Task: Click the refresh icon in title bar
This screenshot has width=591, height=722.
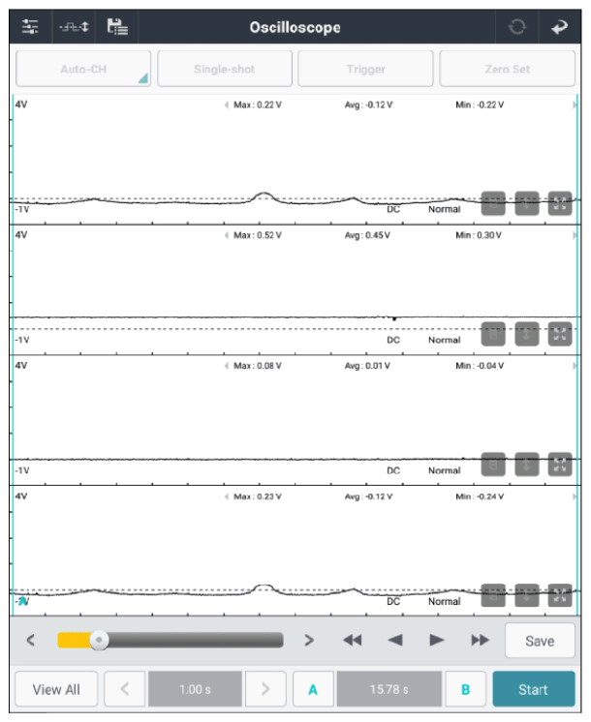Action: (516, 27)
